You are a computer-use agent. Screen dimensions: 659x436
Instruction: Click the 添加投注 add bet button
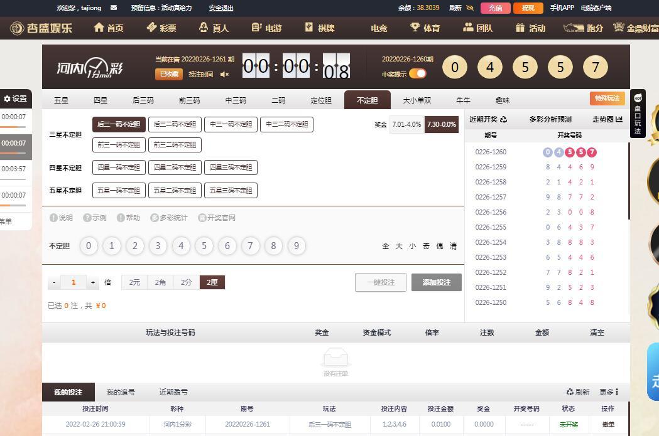tap(436, 282)
